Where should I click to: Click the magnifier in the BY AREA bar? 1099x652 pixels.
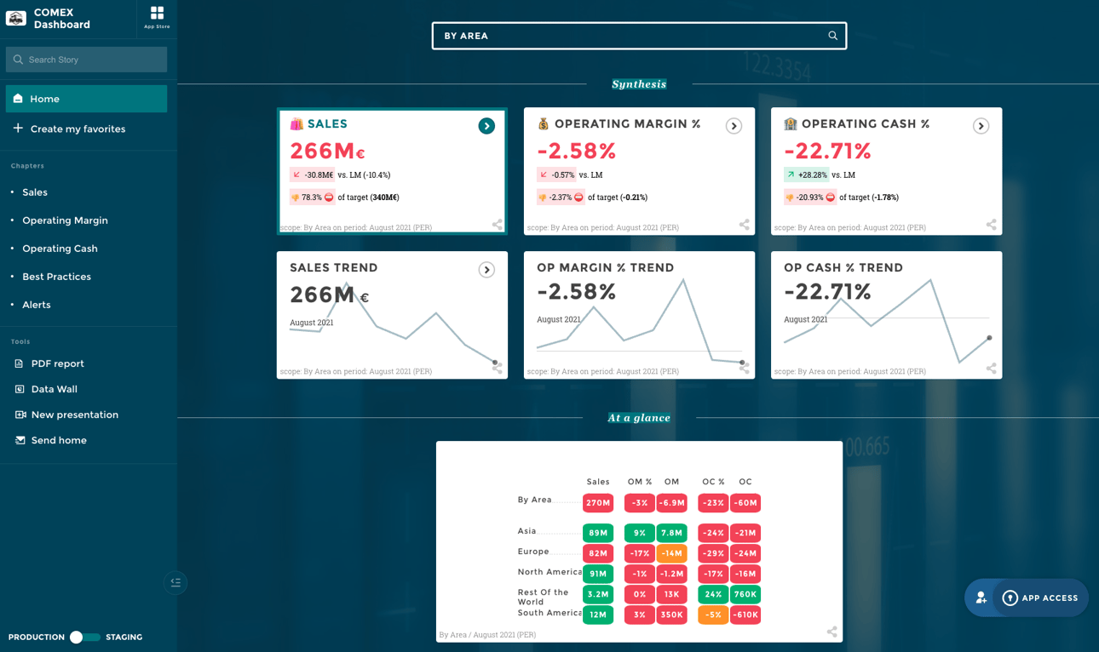point(831,36)
